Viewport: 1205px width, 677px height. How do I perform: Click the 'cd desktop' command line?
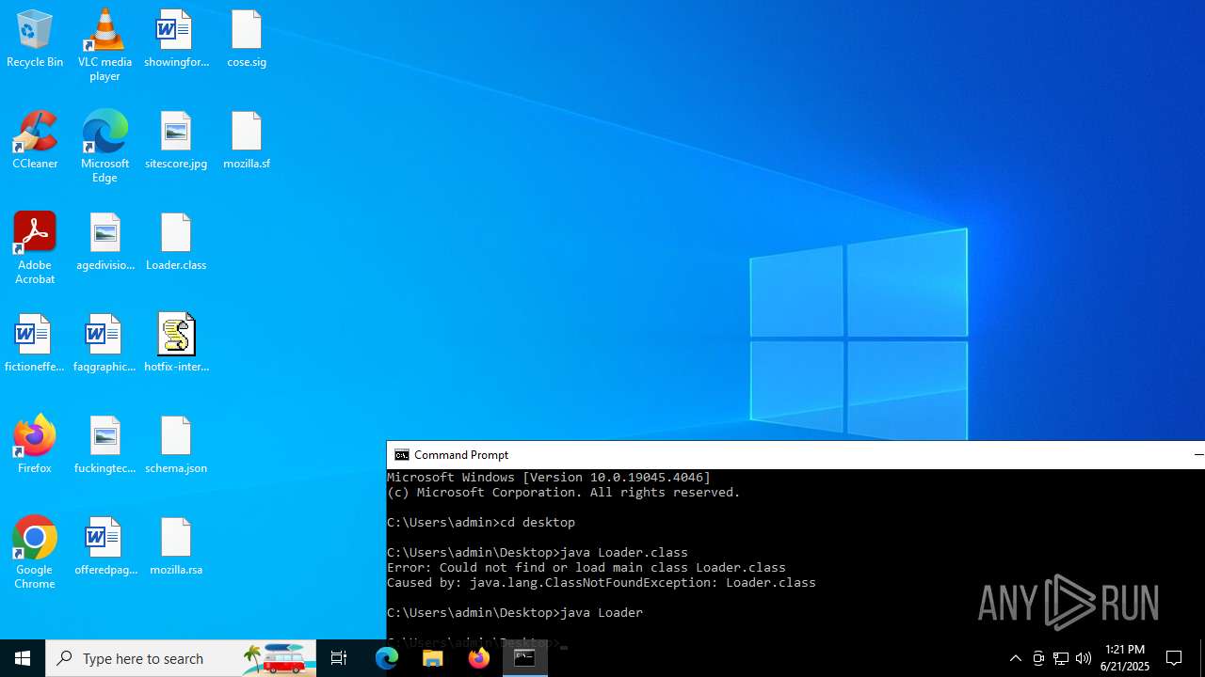[481, 523]
